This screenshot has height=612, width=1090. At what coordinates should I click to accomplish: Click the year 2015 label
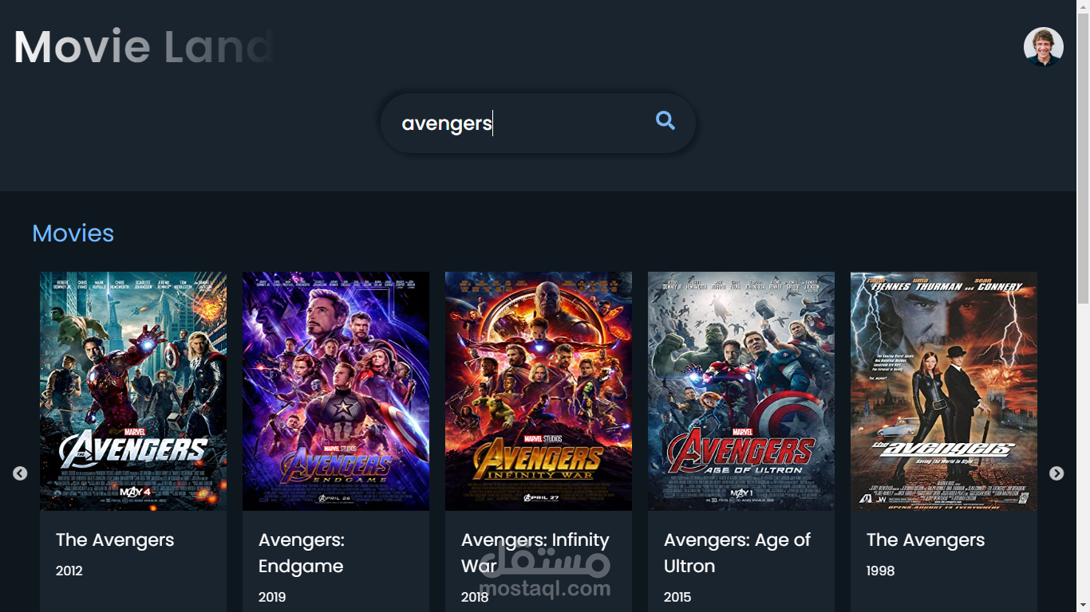[x=677, y=597]
